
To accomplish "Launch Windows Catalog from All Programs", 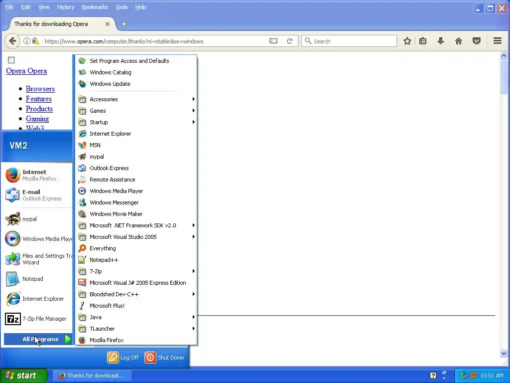I will pos(136,72).
